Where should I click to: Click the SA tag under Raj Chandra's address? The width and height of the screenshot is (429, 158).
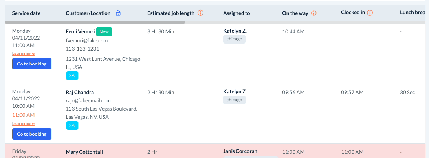point(72,125)
